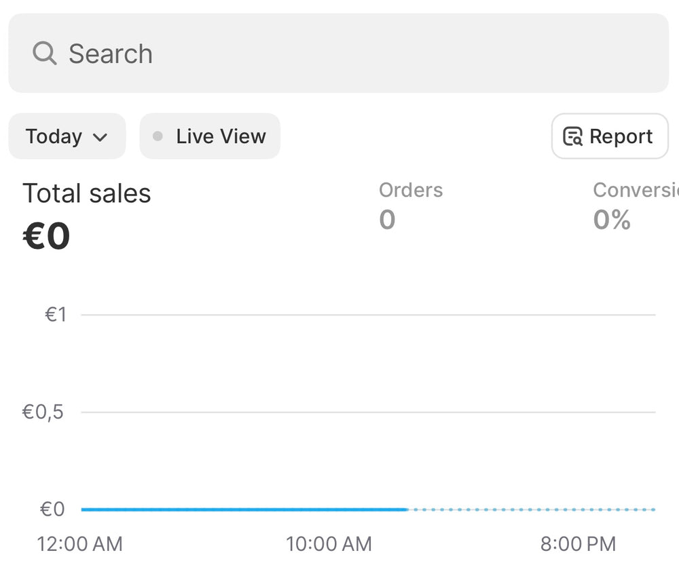The image size is (679, 578).
Task: Click the Orders count value 0
Action: 387,220
